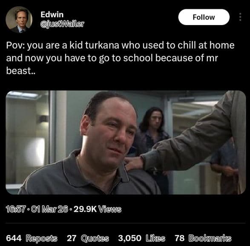This screenshot has height=246, width=250.
Task: Click the hand resting on the shoulder in image
Action: [x=134, y=163]
